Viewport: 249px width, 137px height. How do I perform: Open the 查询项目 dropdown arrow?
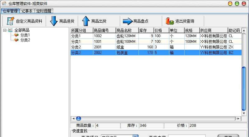click(135, 136)
